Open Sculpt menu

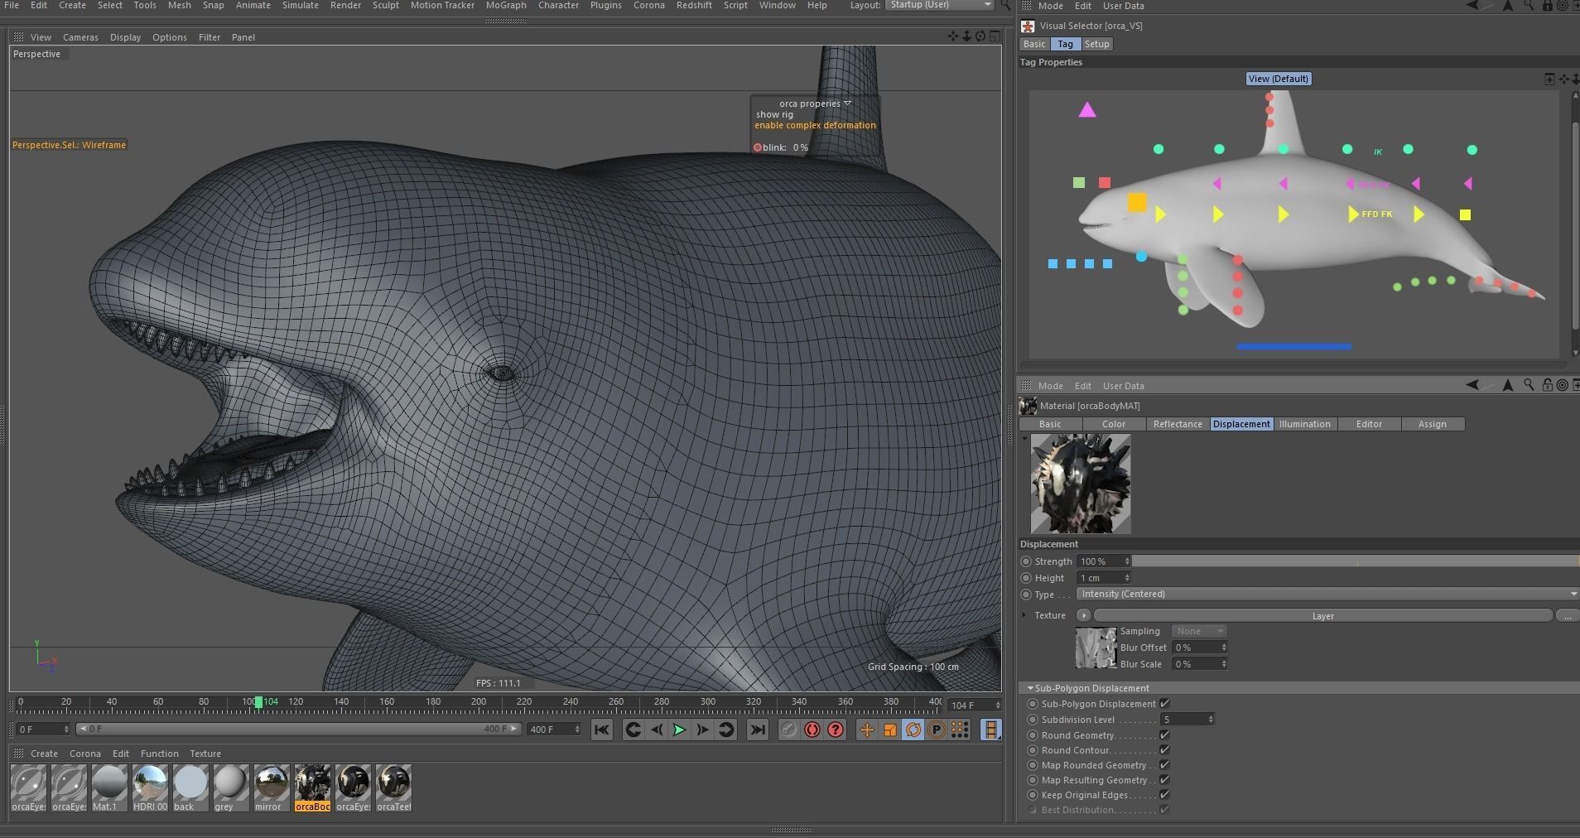pyautogui.click(x=386, y=5)
